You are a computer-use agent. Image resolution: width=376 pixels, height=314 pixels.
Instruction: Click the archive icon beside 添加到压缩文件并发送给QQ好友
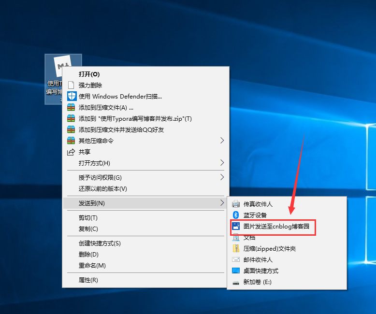71,129
